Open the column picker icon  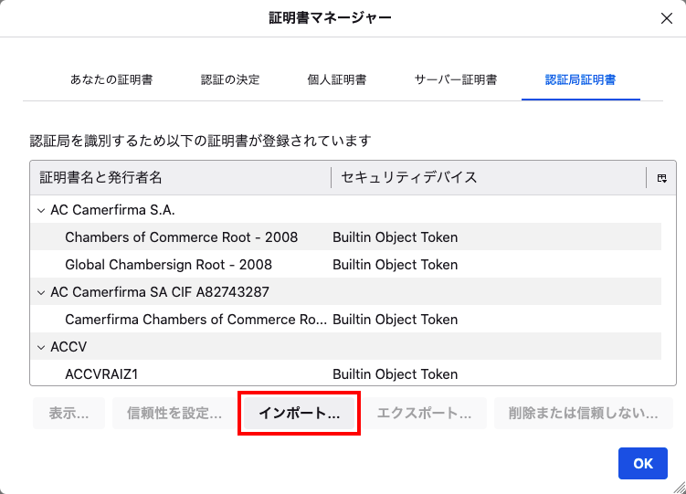(x=661, y=178)
